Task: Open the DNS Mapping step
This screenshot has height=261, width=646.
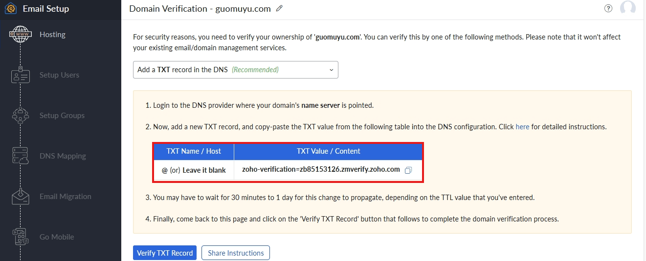Action: (63, 156)
